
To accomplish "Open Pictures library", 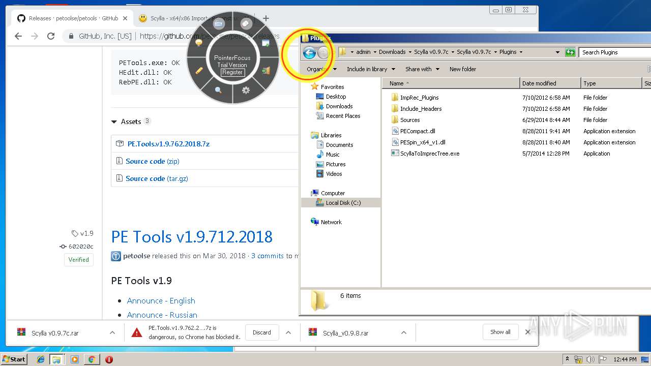I will tap(336, 164).
